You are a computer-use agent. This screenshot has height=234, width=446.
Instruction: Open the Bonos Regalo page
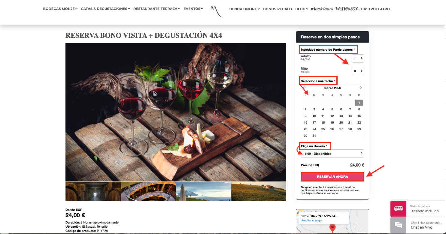278,9
